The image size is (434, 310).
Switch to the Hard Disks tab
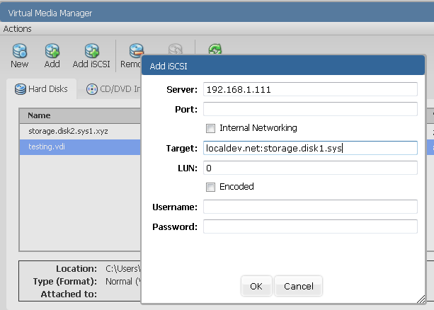[x=41, y=89]
